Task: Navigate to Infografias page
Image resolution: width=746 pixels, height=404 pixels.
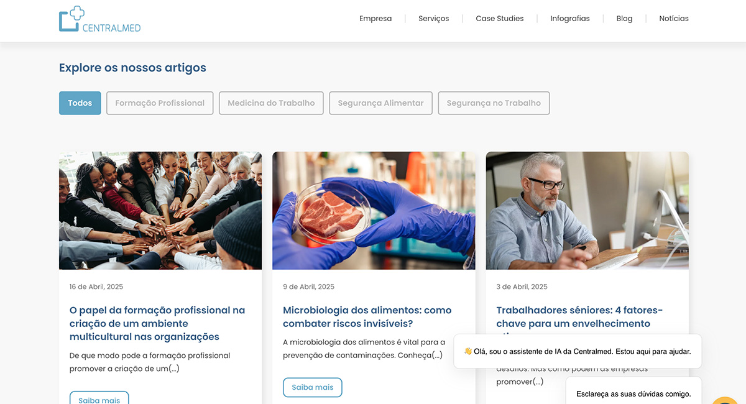Action: (x=570, y=19)
